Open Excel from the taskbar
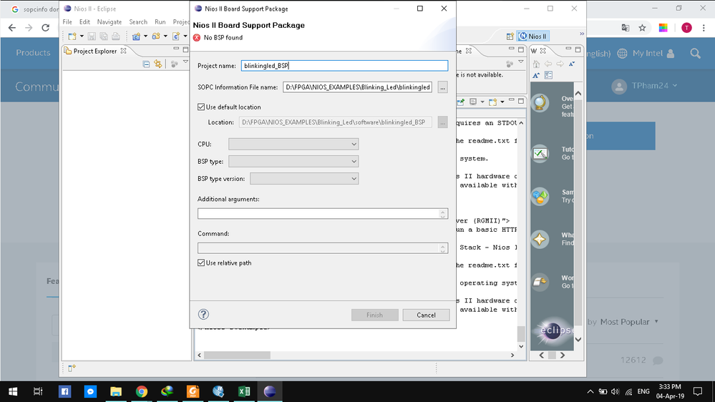Viewport: 715px width, 402px height. (x=244, y=391)
